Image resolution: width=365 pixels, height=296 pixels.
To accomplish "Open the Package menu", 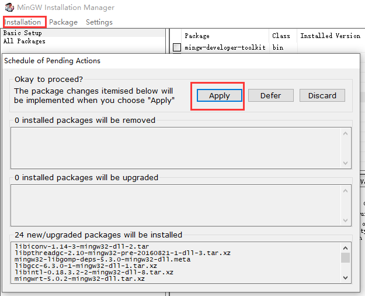I will (x=63, y=22).
